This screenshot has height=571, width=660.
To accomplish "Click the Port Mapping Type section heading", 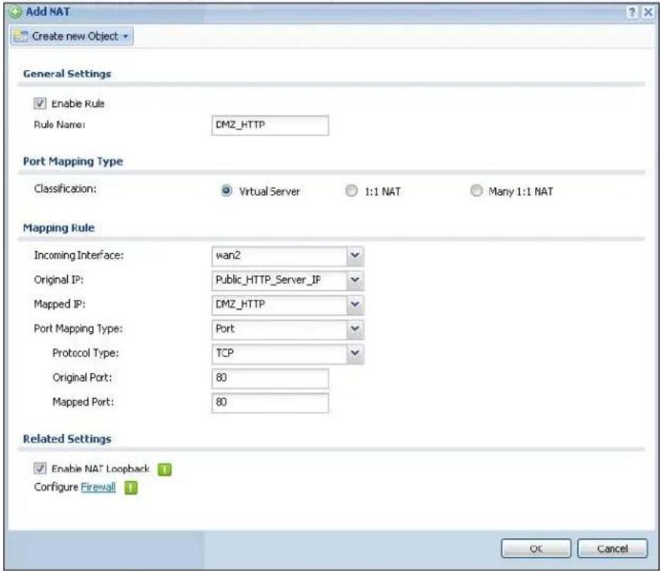I will tap(73, 162).
